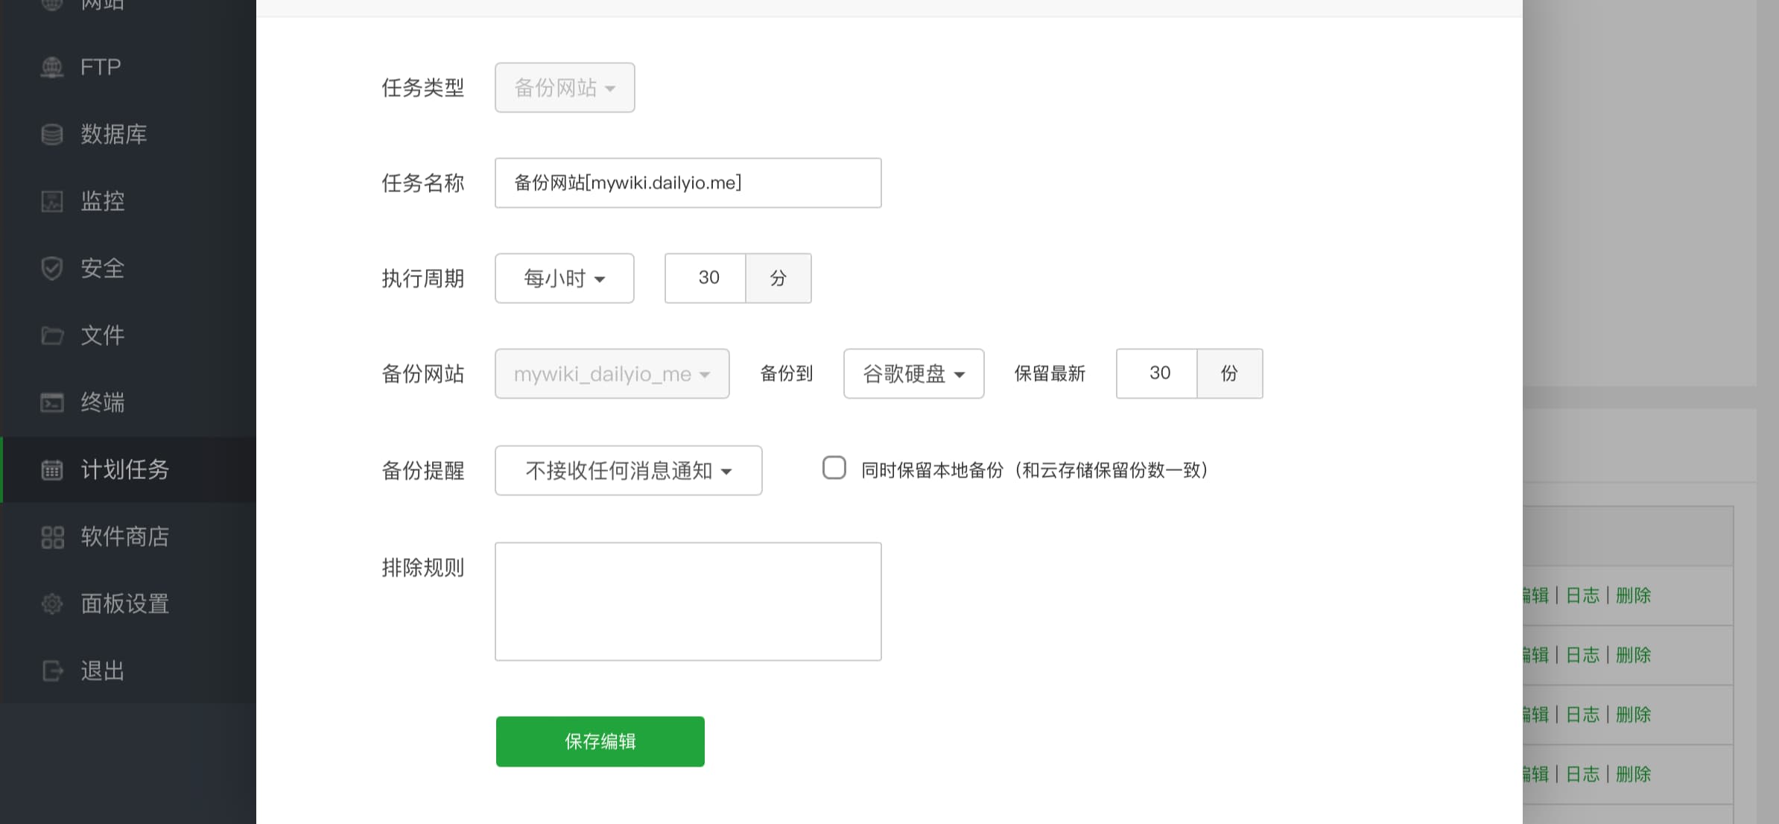
Task: Click the 备份到 label
Action: tap(786, 374)
